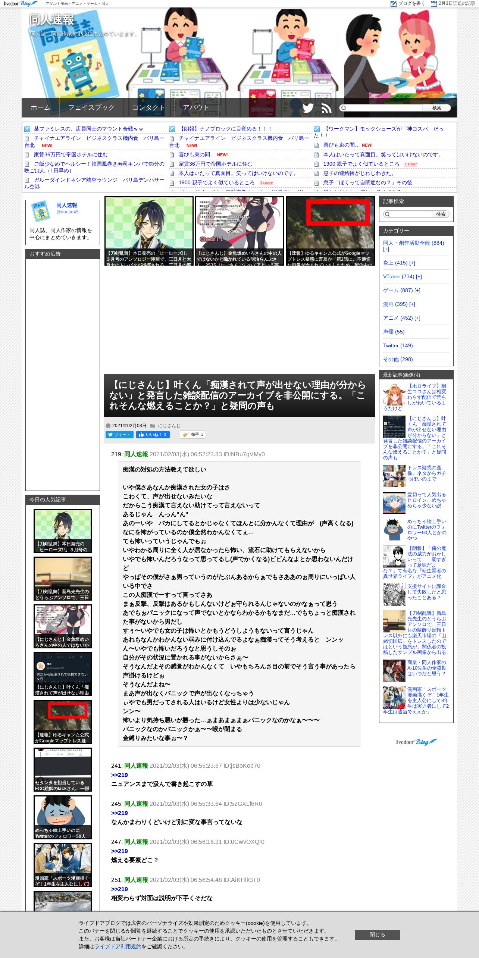Click the livedoor Blog logo in sidebar footer

point(416,742)
